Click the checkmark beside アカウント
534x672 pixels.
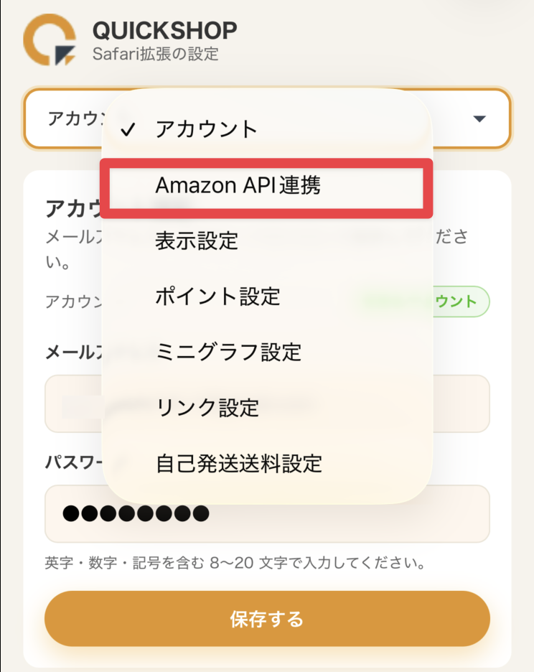coord(128,129)
